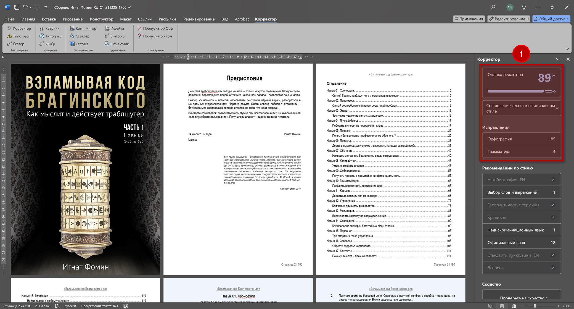
Task: Switch to the Рецензирование tab
Action: click(x=199, y=19)
